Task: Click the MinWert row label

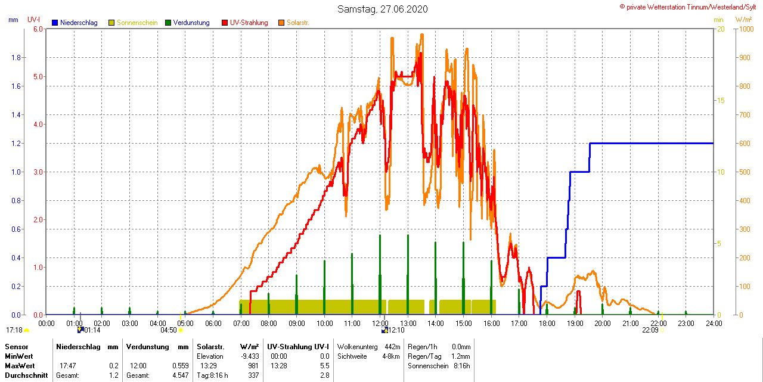Action: pos(18,356)
